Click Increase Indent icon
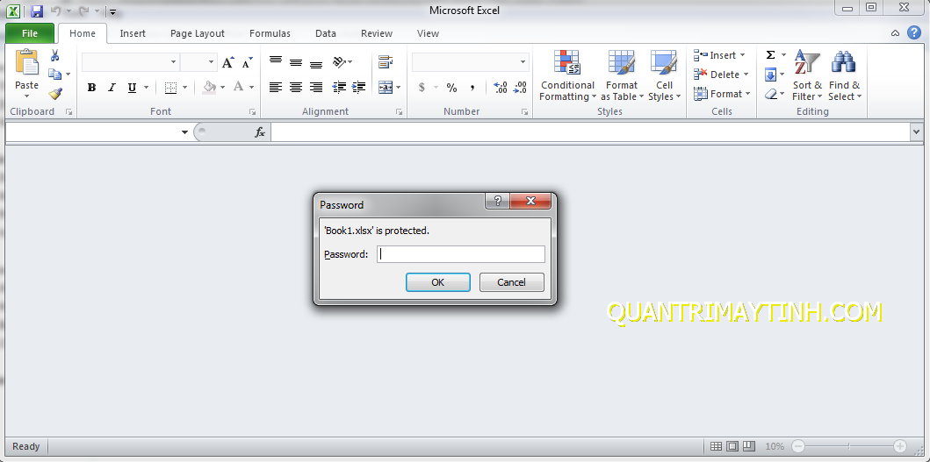The width and height of the screenshot is (930, 462). coord(358,87)
